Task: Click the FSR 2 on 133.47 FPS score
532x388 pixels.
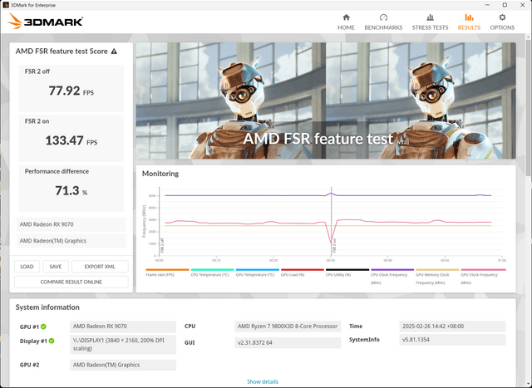Action: [x=71, y=140]
